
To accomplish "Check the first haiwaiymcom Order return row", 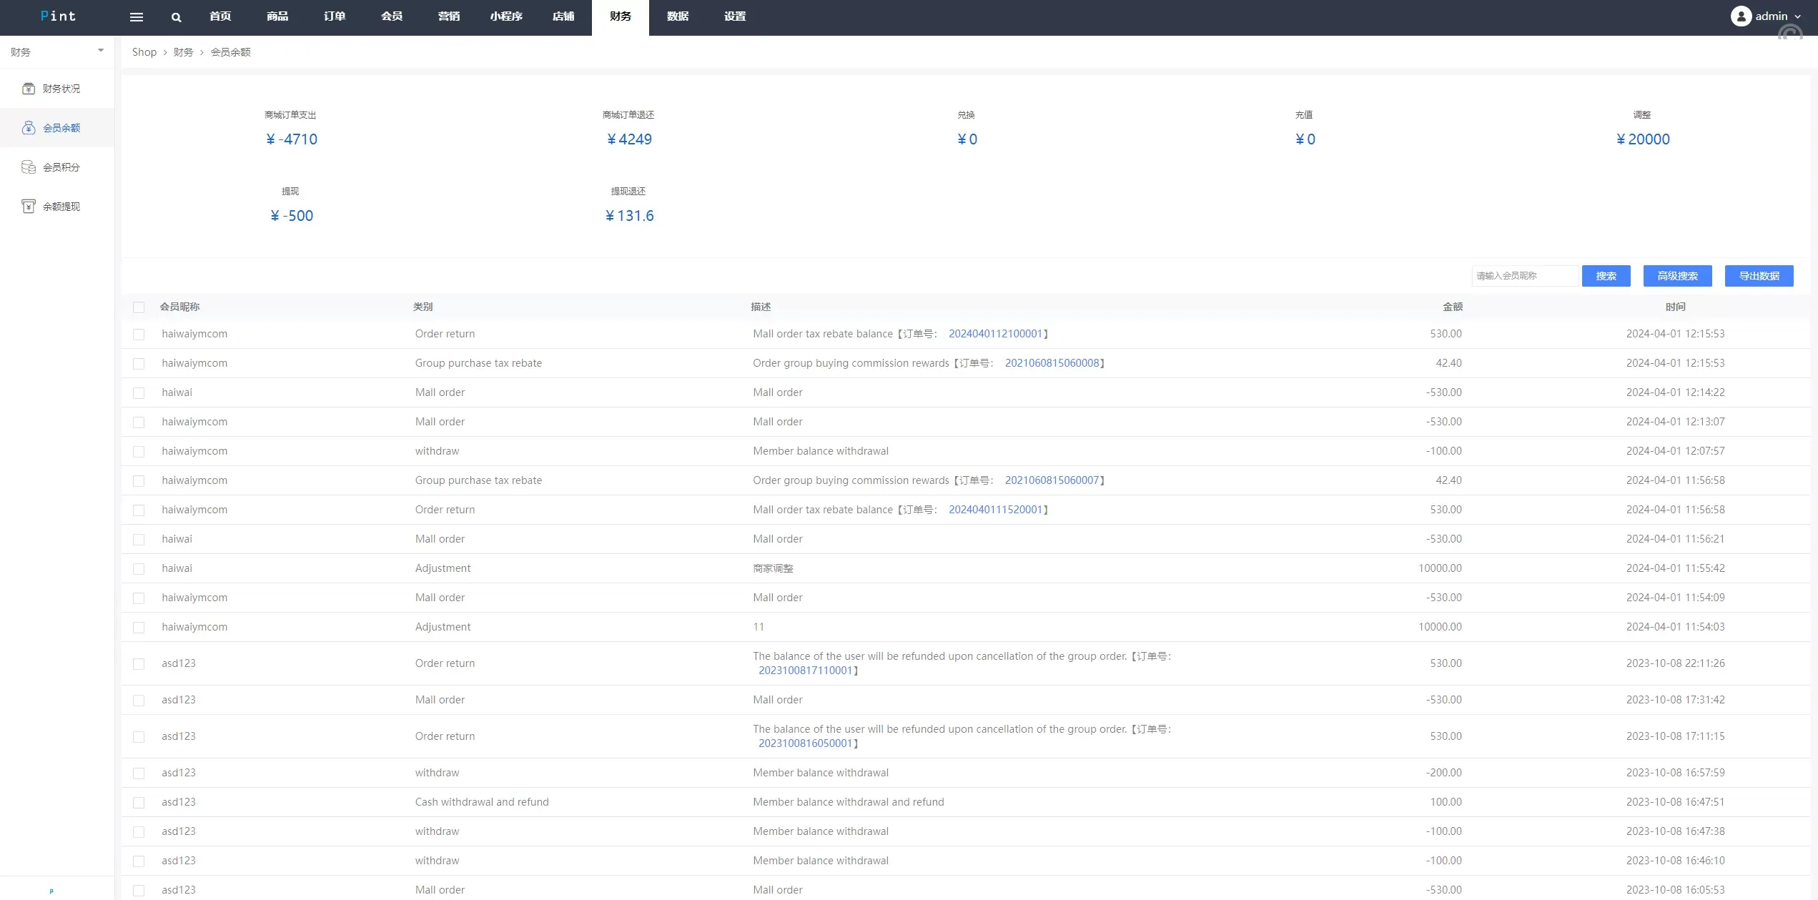I will click(139, 335).
